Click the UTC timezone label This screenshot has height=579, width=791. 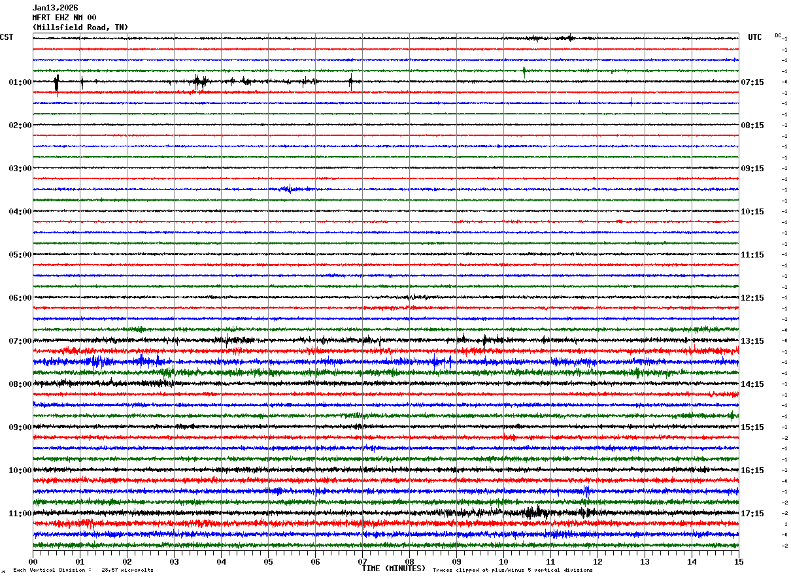(755, 37)
